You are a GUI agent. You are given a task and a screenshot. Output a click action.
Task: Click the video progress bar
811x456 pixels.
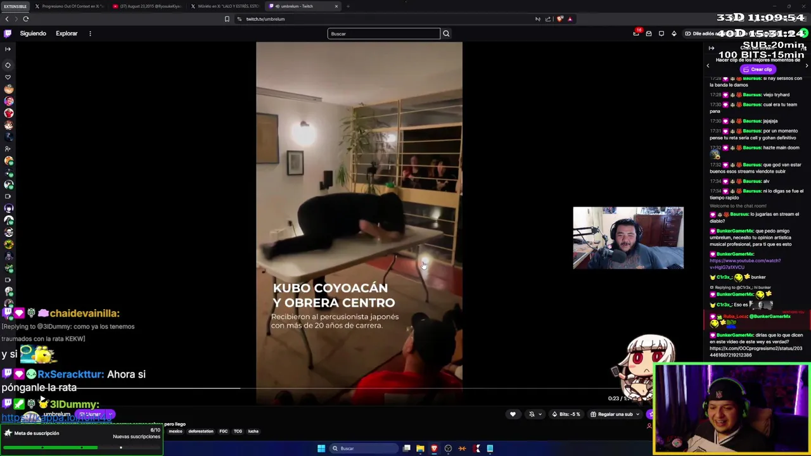pos(359,389)
